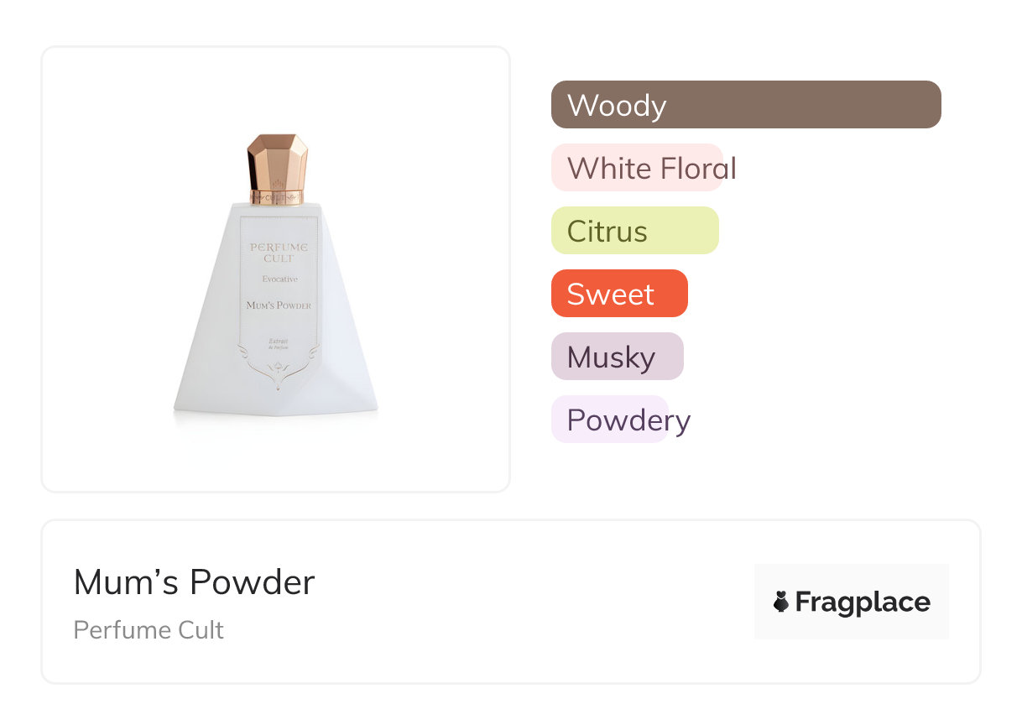The image size is (1022, 725).
Task: Select the White Floral accord bar
Action: (636, 168)
